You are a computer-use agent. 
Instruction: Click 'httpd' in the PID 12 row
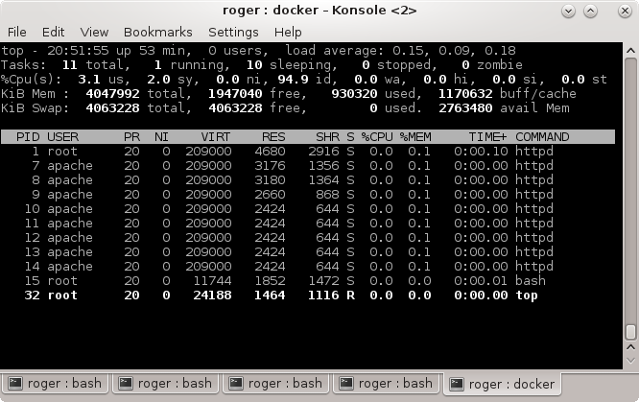pos(534,237)
